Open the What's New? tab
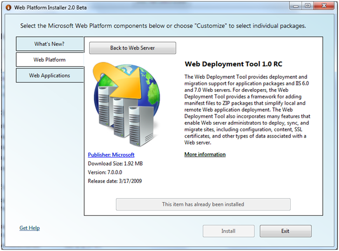 50,44
